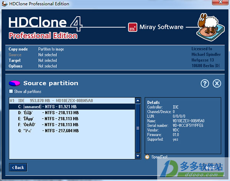The width and height of the screenshot is (230, 181).
Task: Click the HDClone title bar app icon
Action: point(4,4)
